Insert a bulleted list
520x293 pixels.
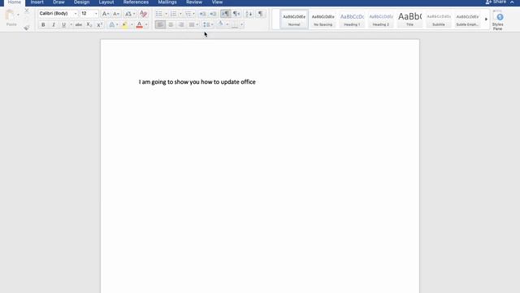pyautogui.click(x=159, y=14)
